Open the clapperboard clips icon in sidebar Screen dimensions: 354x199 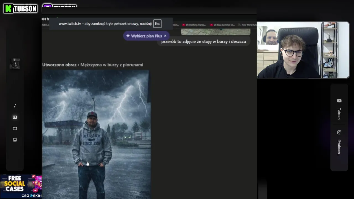pyautogui.click(x=15, y=128)
